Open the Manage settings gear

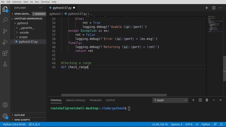coord(5,116)
